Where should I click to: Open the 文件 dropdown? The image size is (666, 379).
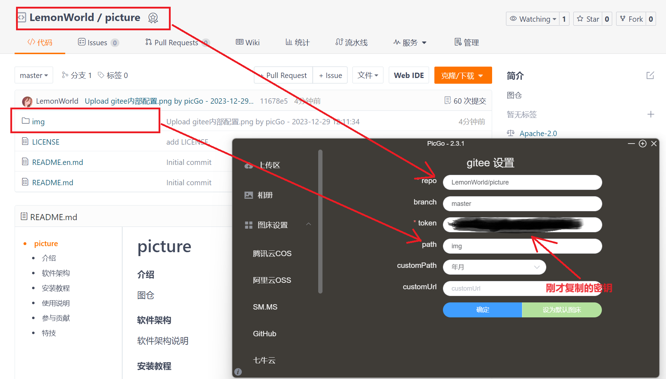(x=368, y=75)
